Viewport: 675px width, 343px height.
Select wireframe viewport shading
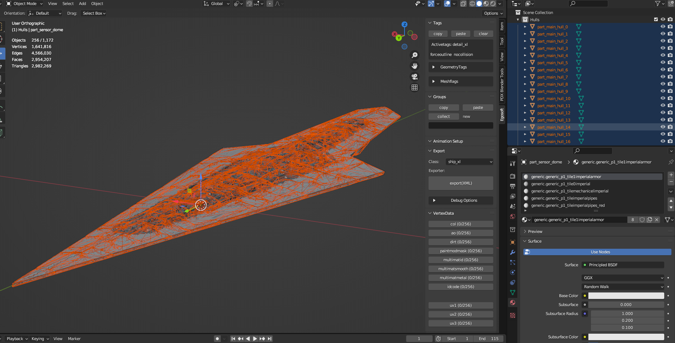(x=472, y=4)
